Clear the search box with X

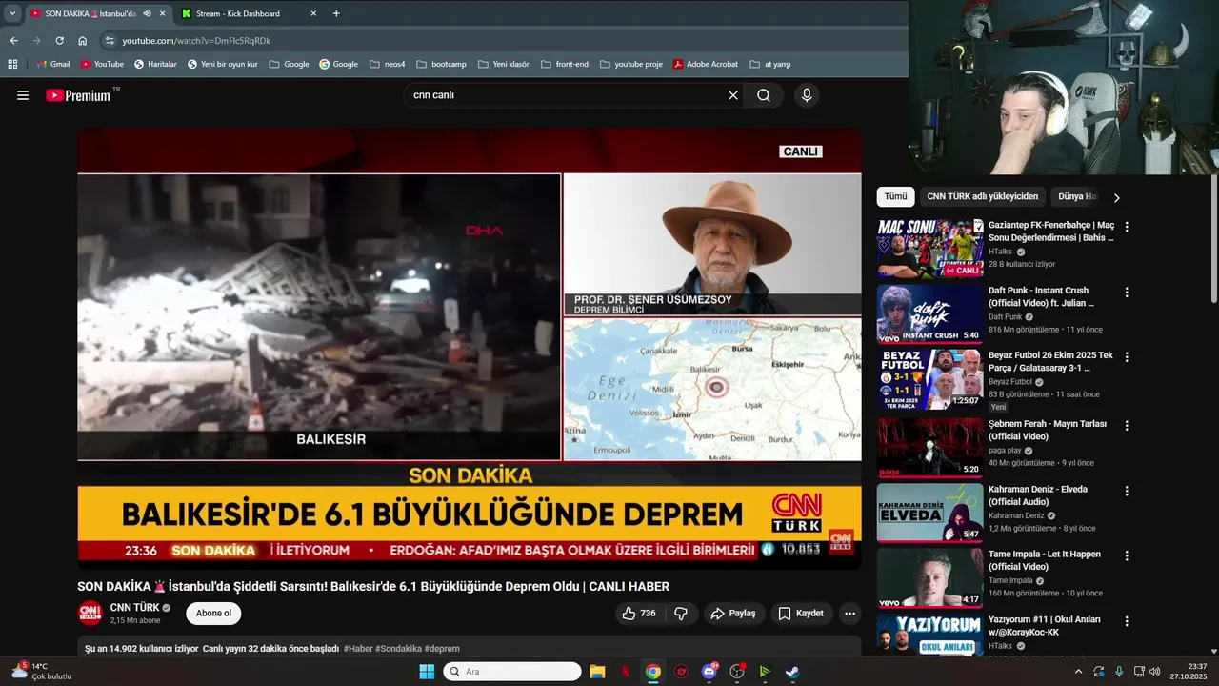(x=733, y=95)
